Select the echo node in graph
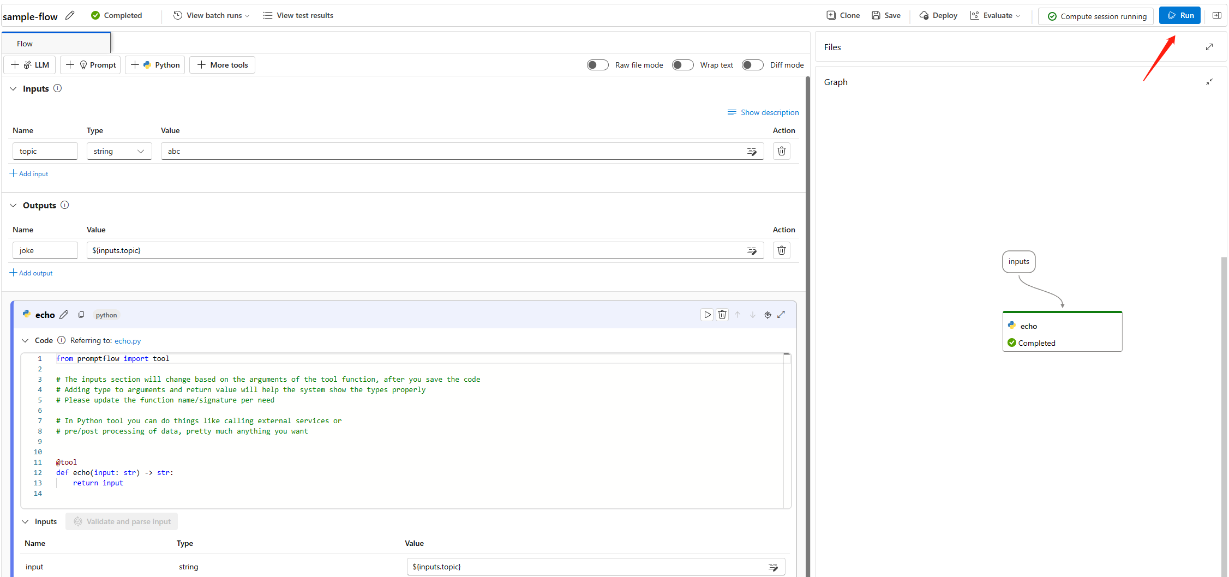 (x=1062, y=331)
